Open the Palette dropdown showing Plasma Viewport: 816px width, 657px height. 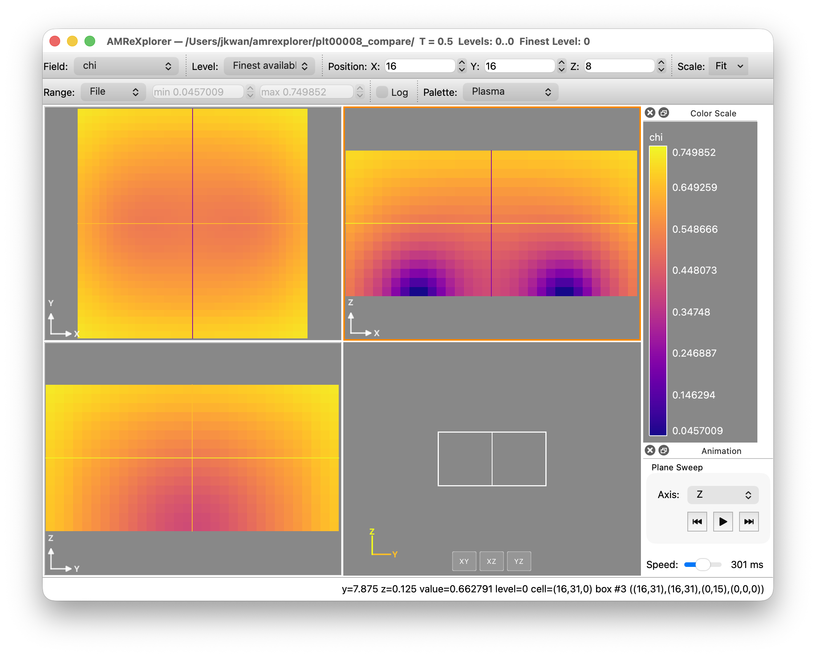[511, 92]
